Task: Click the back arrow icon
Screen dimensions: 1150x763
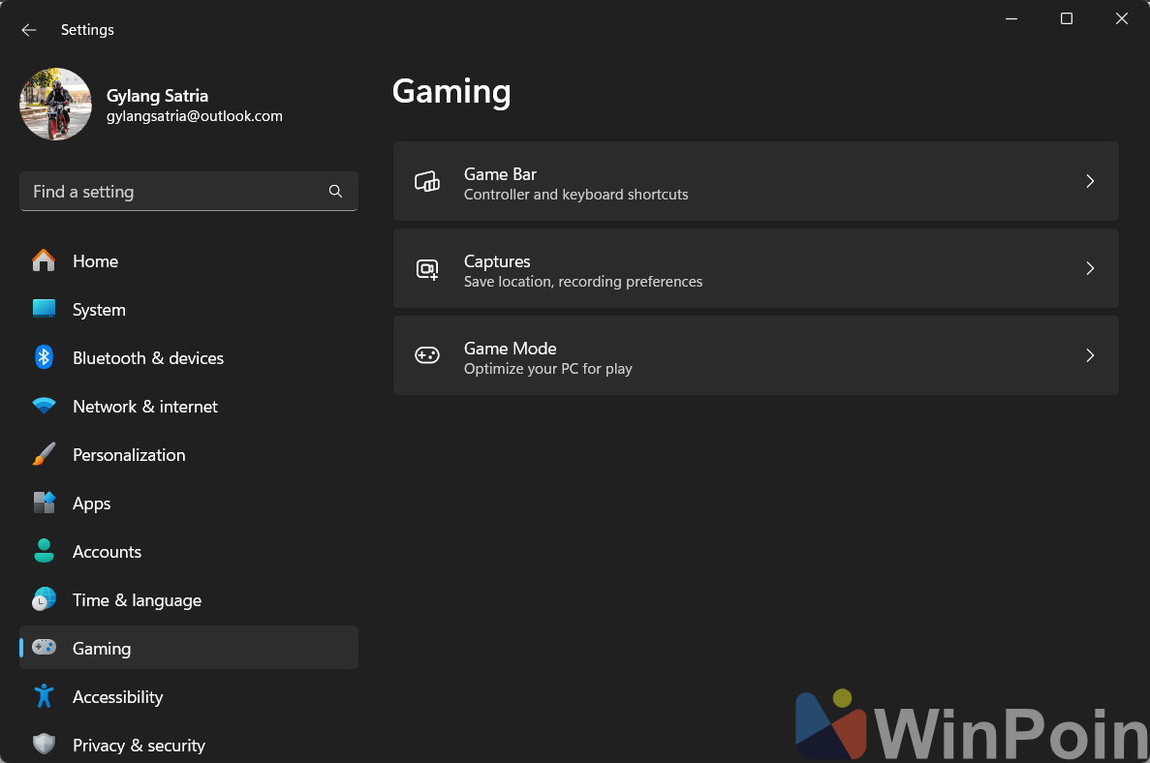Action: (29, 30)
